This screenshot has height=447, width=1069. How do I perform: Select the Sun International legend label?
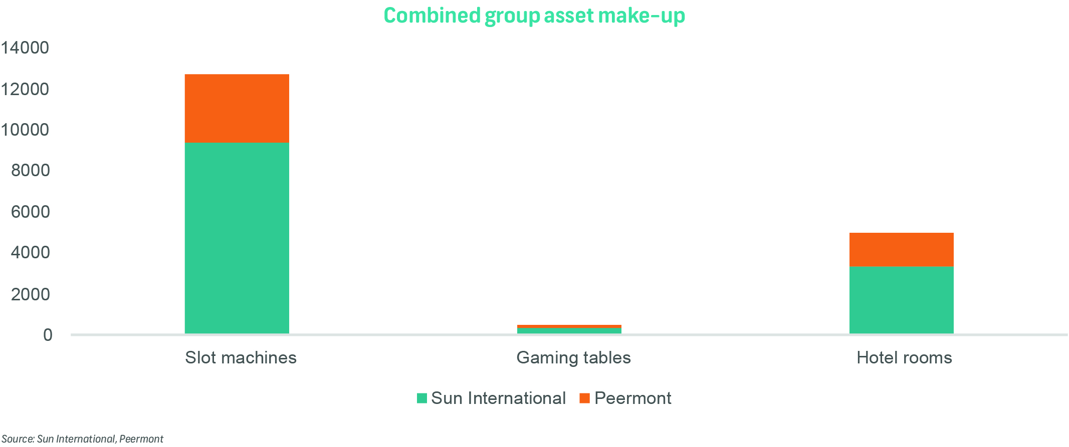498,398
